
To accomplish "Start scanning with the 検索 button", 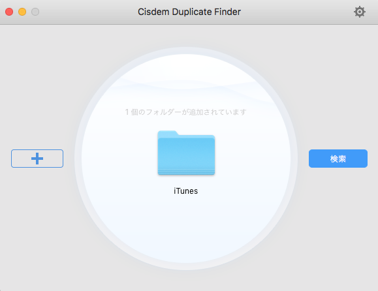I will pyautogui.click(x=338, y=159).
